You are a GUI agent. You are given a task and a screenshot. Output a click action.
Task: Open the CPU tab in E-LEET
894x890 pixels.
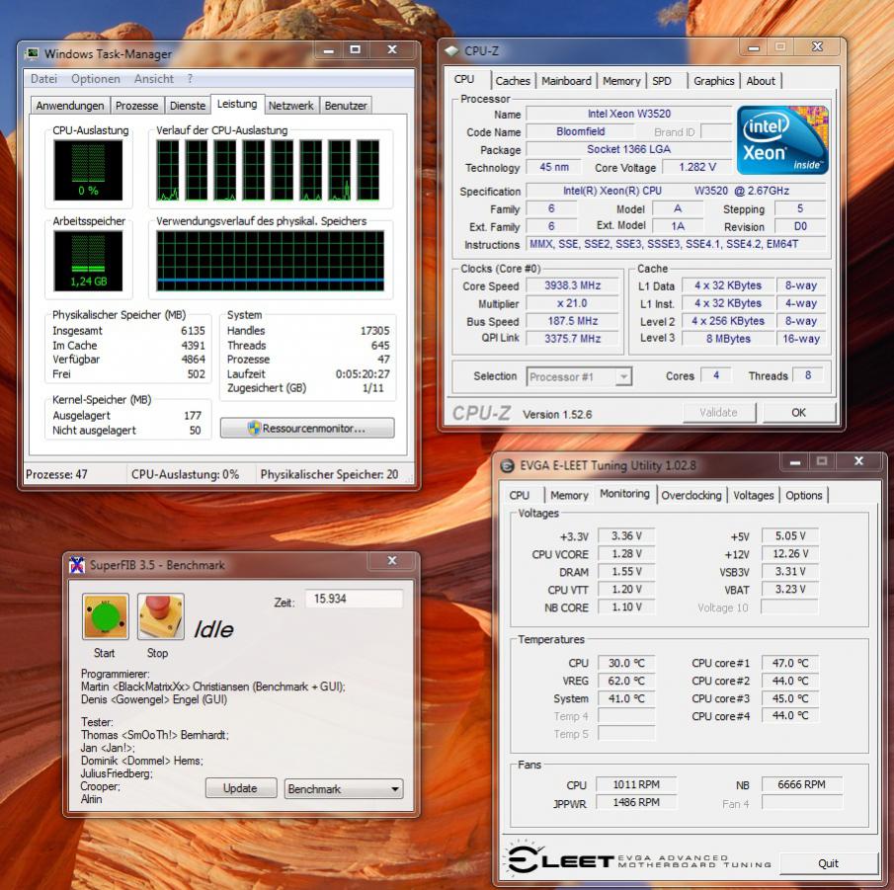pyautogui.click(x=520, y=495)
